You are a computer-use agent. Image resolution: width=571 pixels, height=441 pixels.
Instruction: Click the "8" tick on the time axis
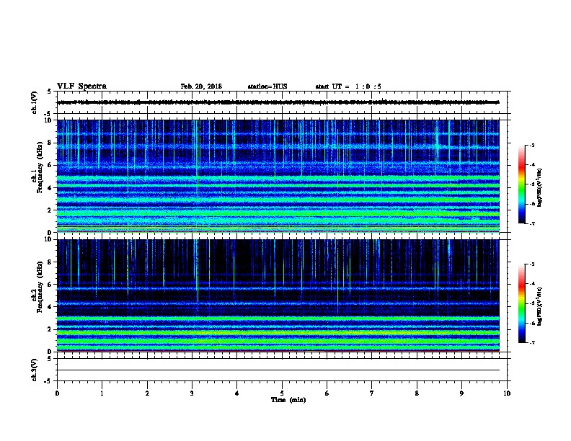tap(417, 393)
